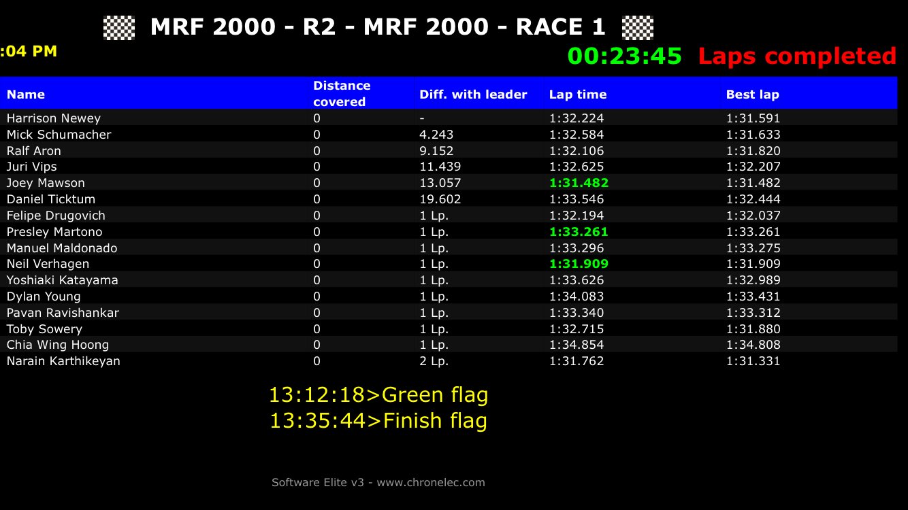
Task: Click Dylan Young's lap time 1:34.083
Action: point(577,296)
